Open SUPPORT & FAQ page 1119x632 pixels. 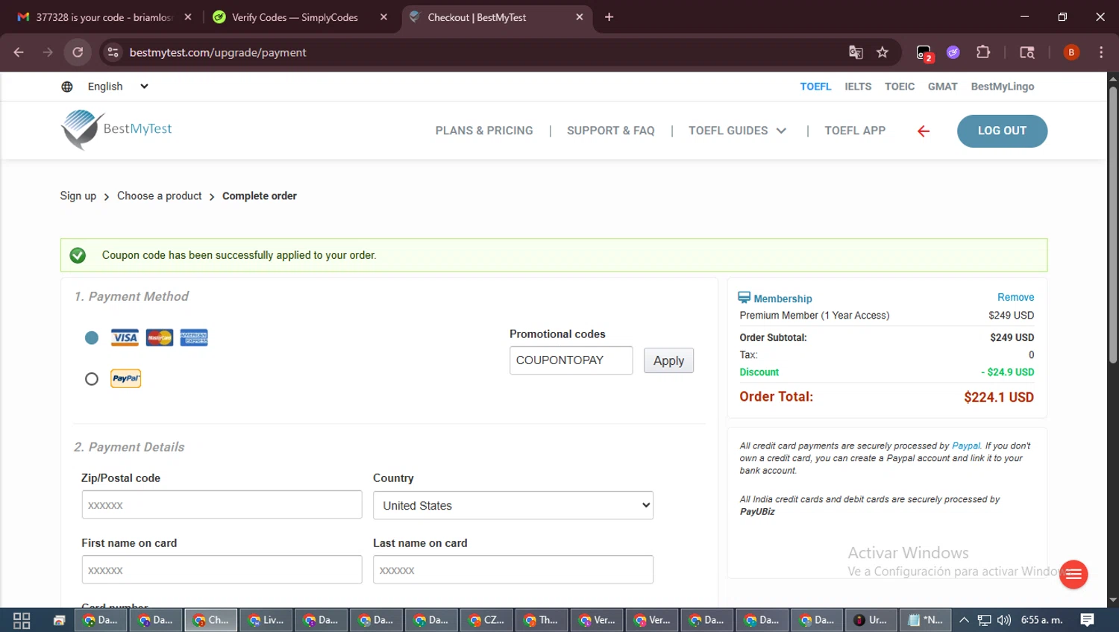(x=611, y=131)
